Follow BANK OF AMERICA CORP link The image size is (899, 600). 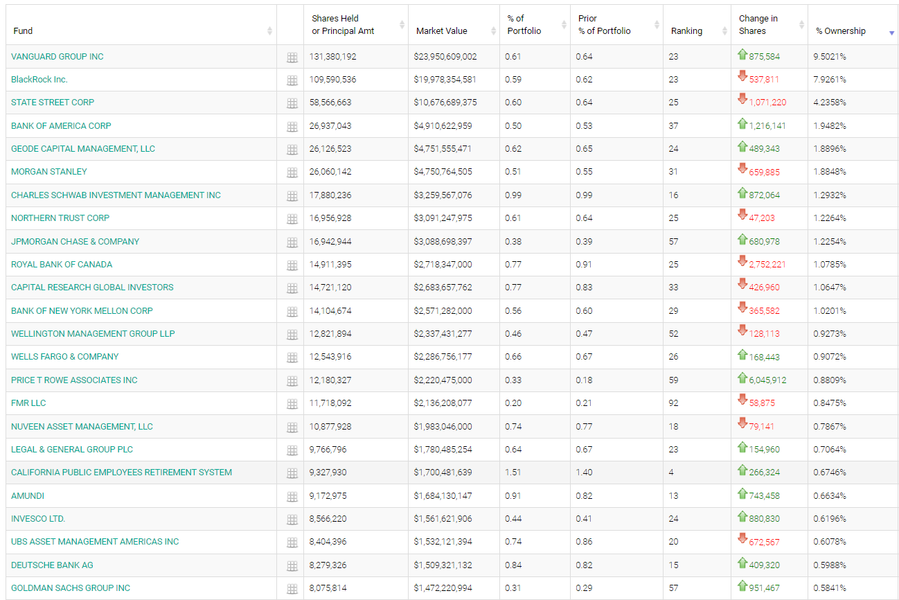(61, 126)
